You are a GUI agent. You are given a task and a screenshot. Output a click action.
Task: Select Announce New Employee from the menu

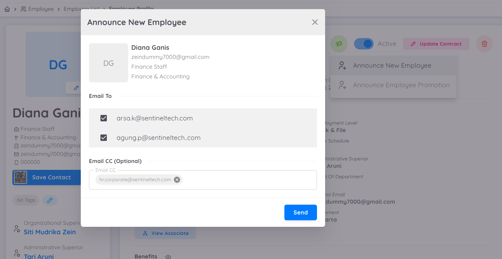(x=392, y=65)
